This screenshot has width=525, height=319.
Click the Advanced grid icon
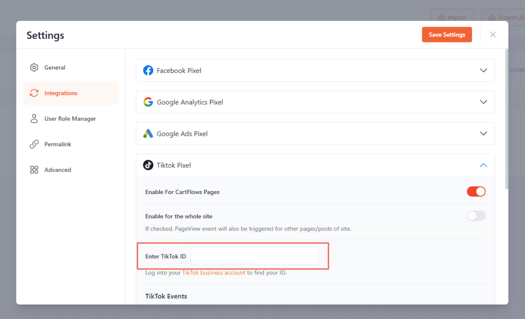pyautogui.click(x=34, y=169)
